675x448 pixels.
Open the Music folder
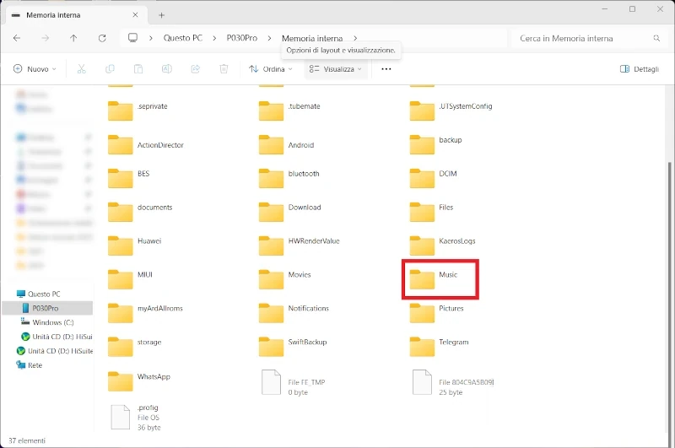433,279
